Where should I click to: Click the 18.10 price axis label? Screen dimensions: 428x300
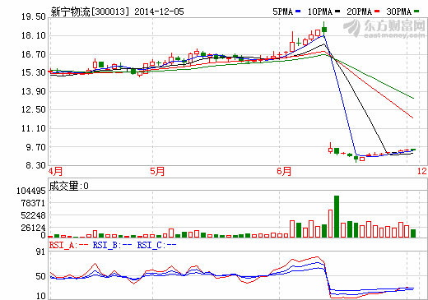click(34, 35)
